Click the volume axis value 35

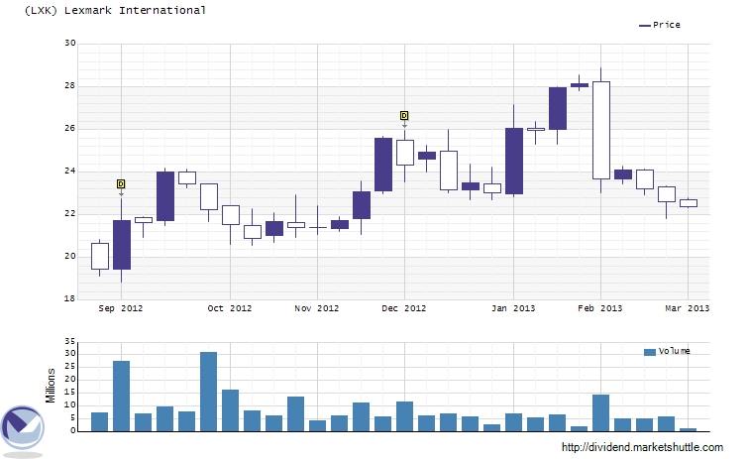coord(70,341)
